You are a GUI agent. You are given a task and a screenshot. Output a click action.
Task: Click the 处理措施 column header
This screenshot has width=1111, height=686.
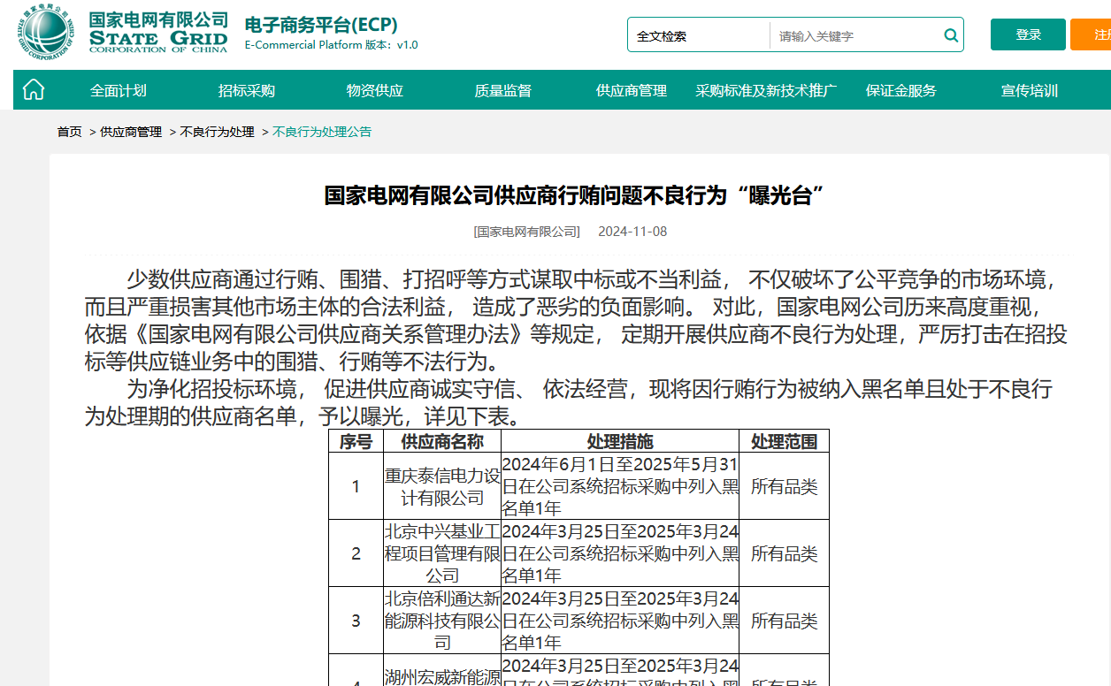pos(620,441)
